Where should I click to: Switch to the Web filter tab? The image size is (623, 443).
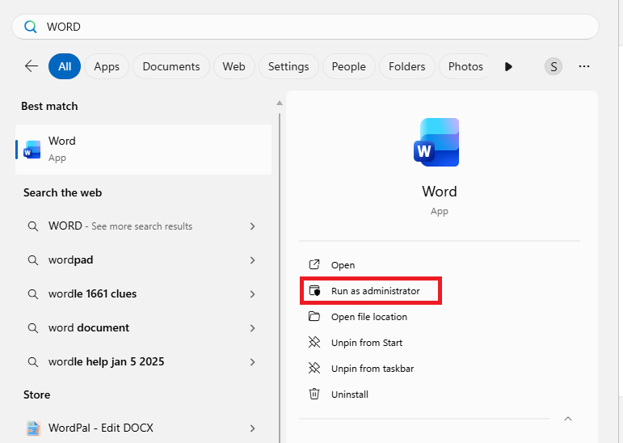(x=234, y=66)
